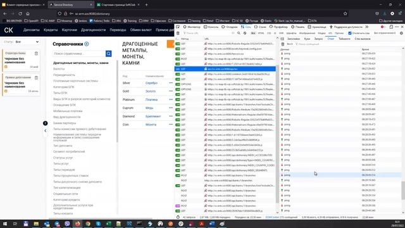Open request blocking icon

click(245, 33)
